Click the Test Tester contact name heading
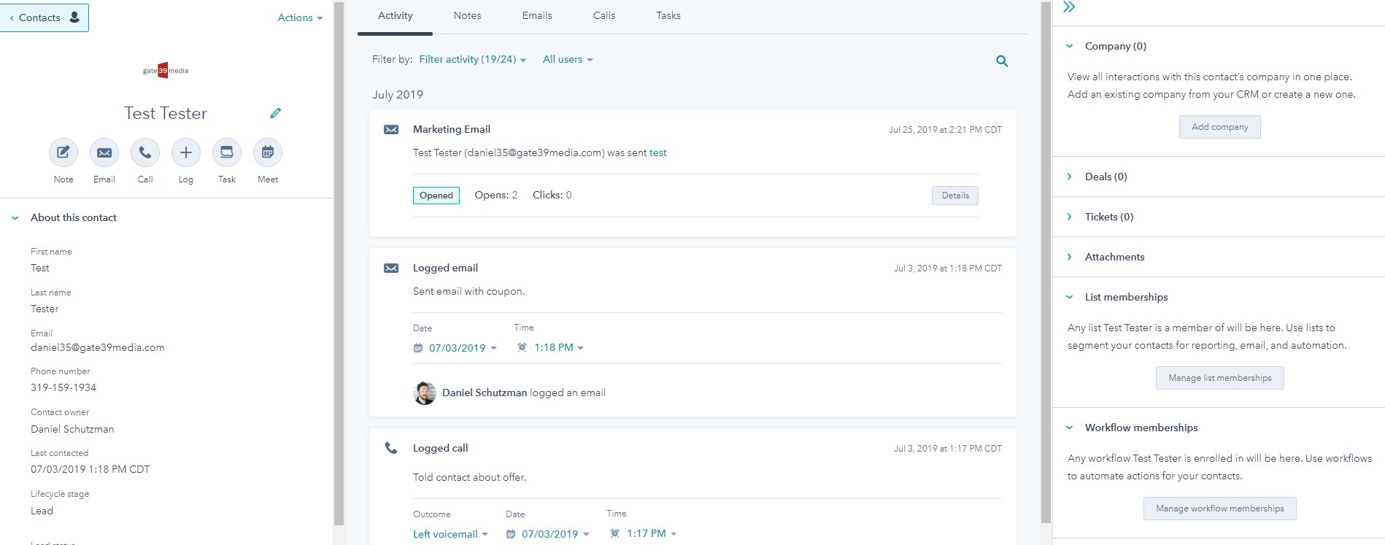 (x=166, y=113)
